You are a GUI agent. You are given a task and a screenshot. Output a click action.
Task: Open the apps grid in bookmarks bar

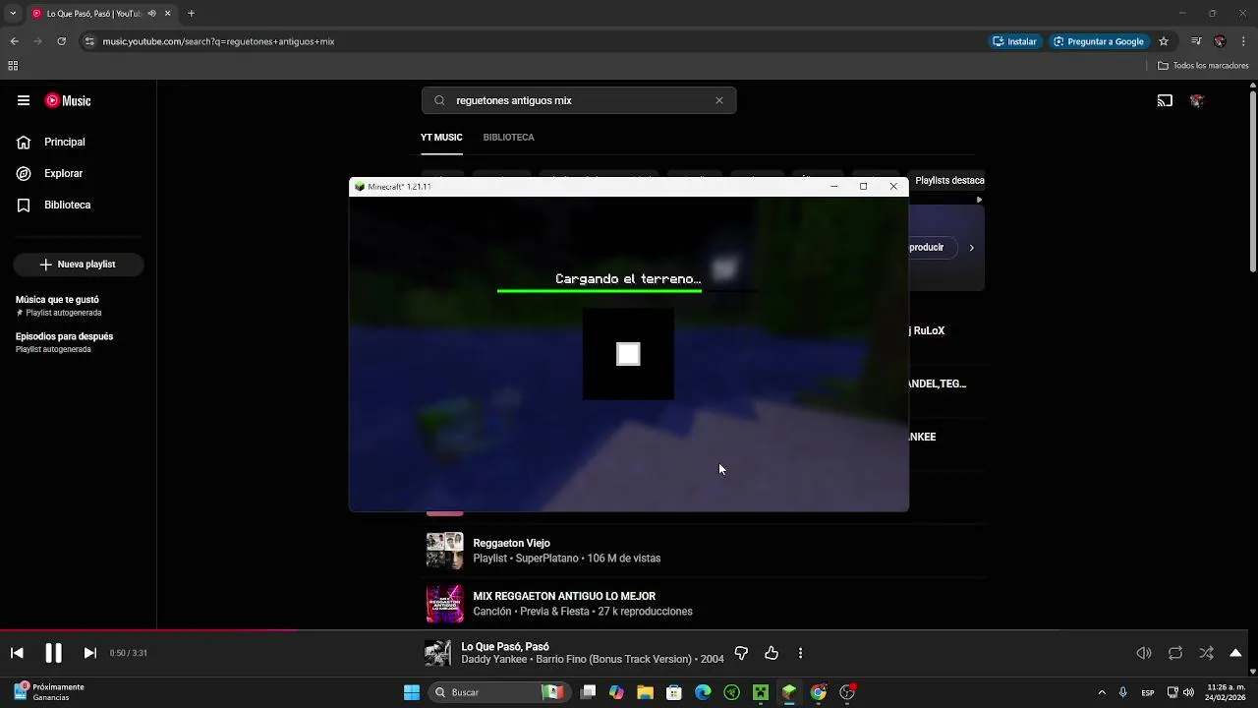coord(13,66)
